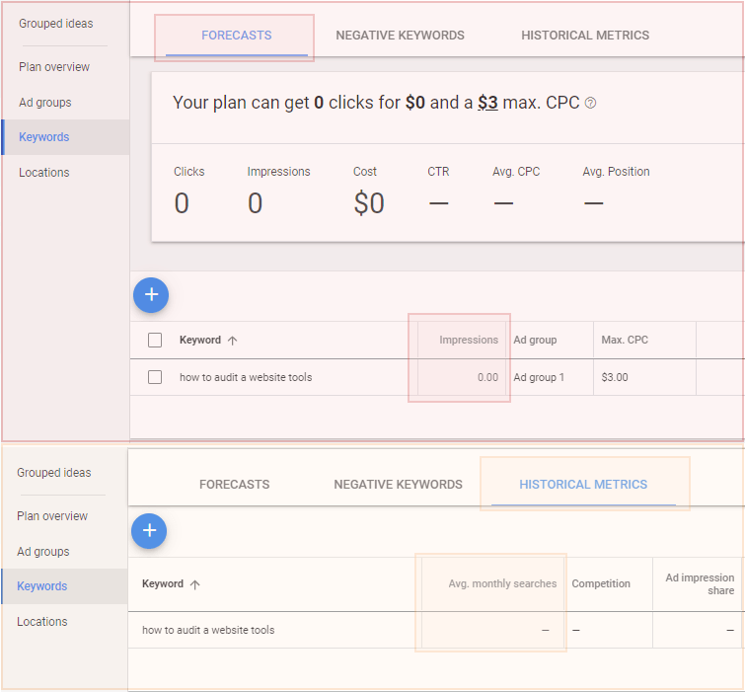Click the $3.00 Max. CPC cell
The image size is (745, 692).
click(x=615, y=377)
